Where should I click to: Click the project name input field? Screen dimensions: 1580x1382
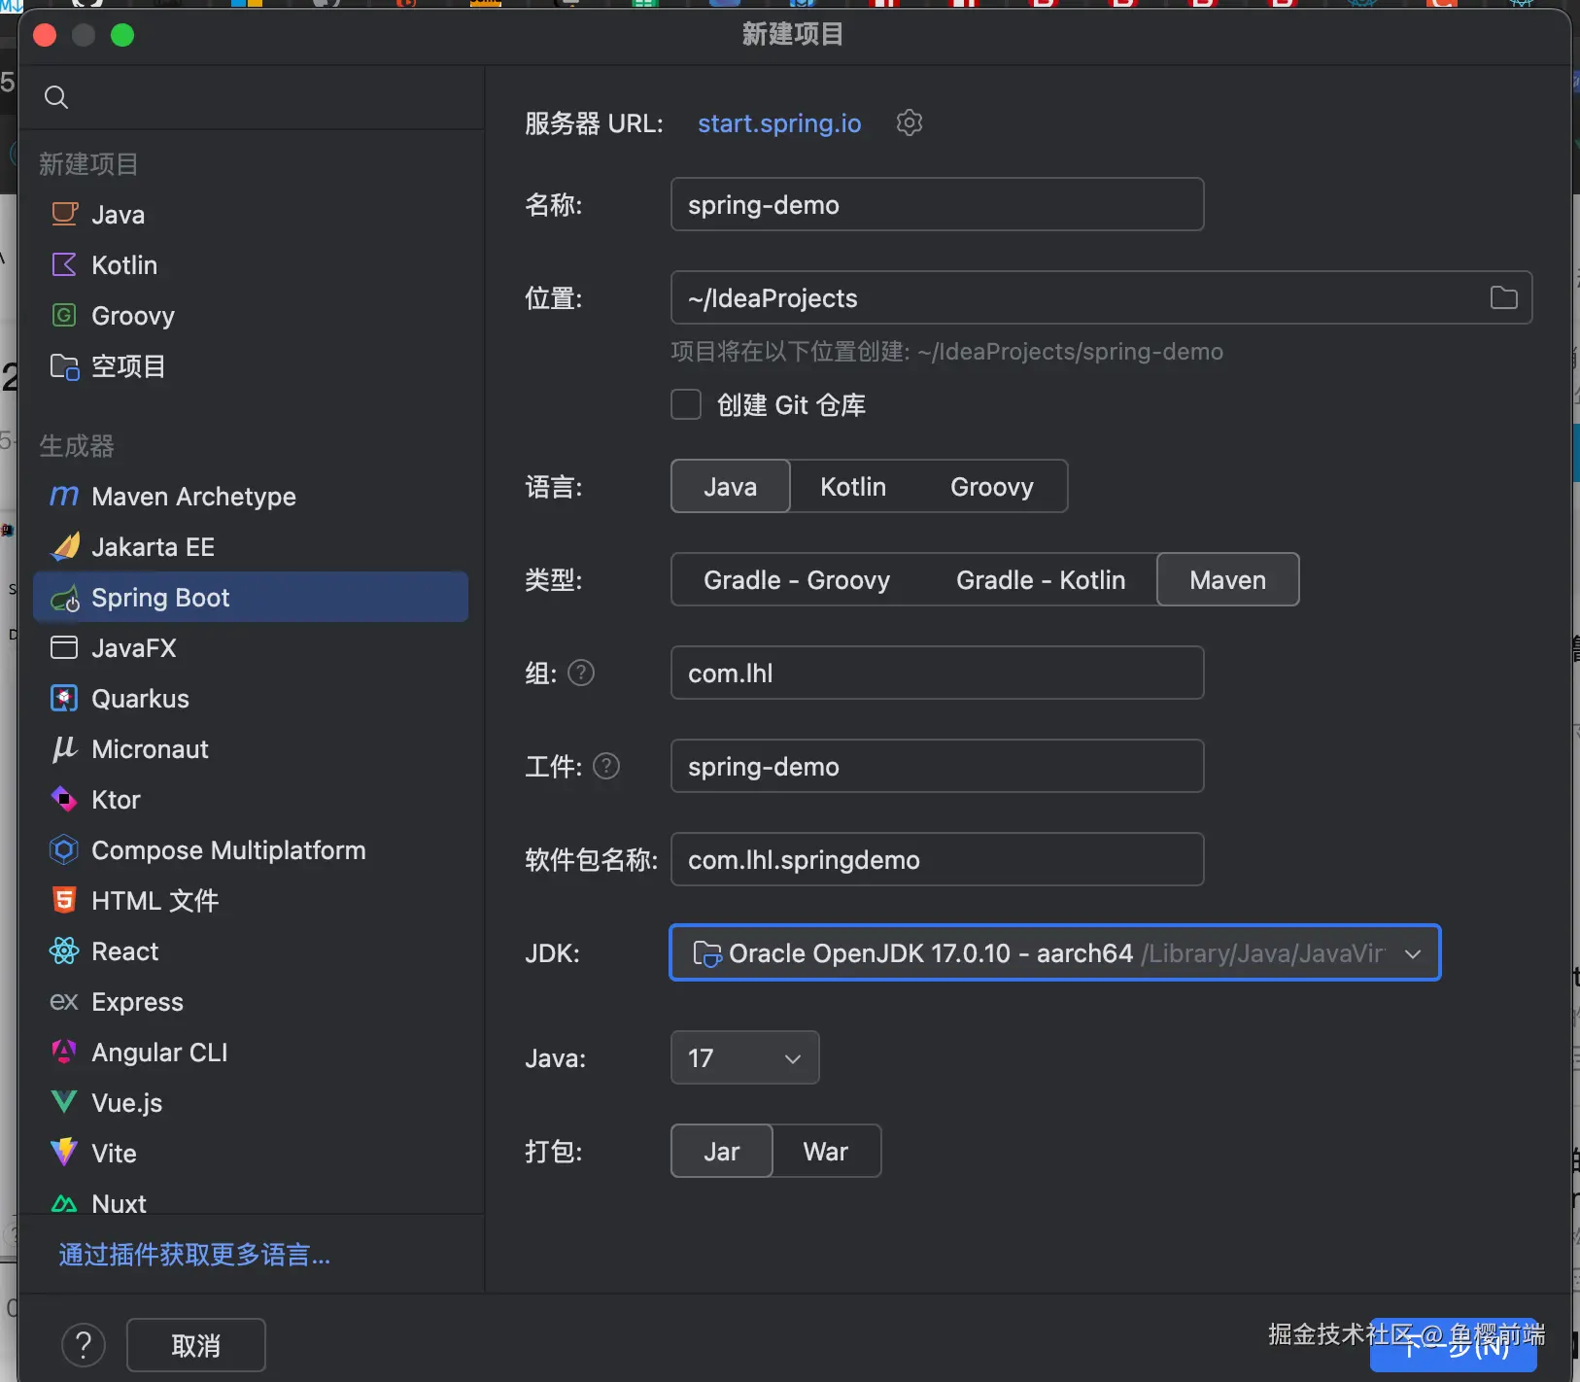pyautogui.click(x=938, y=204)
